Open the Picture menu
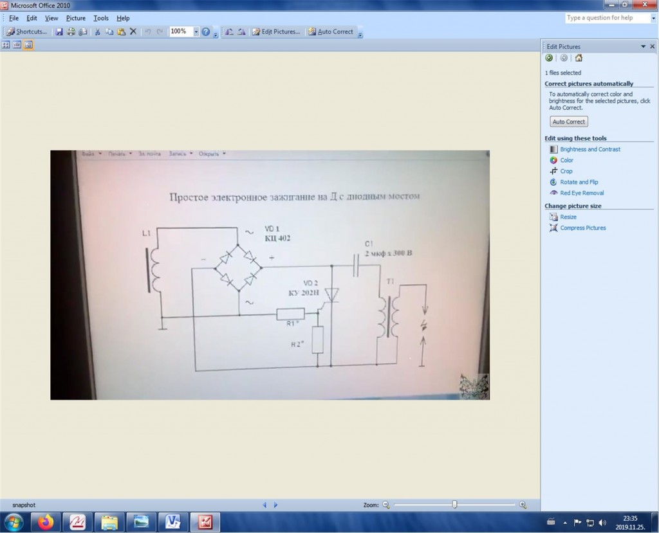The image size is (659, 533). pos(75,18)
